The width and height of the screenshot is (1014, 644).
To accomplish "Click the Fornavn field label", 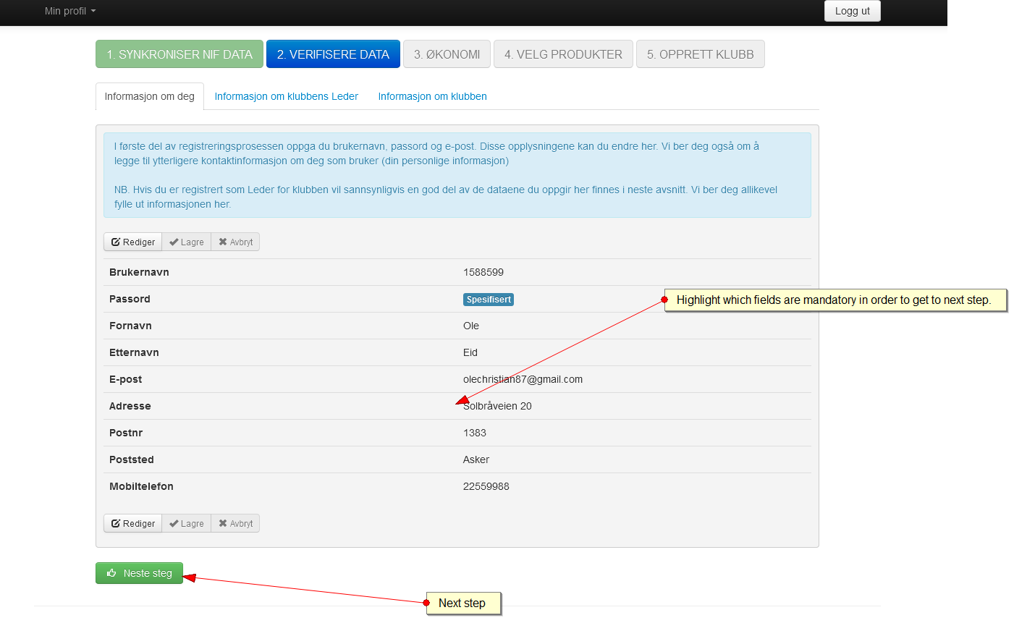I will (130, 326).
